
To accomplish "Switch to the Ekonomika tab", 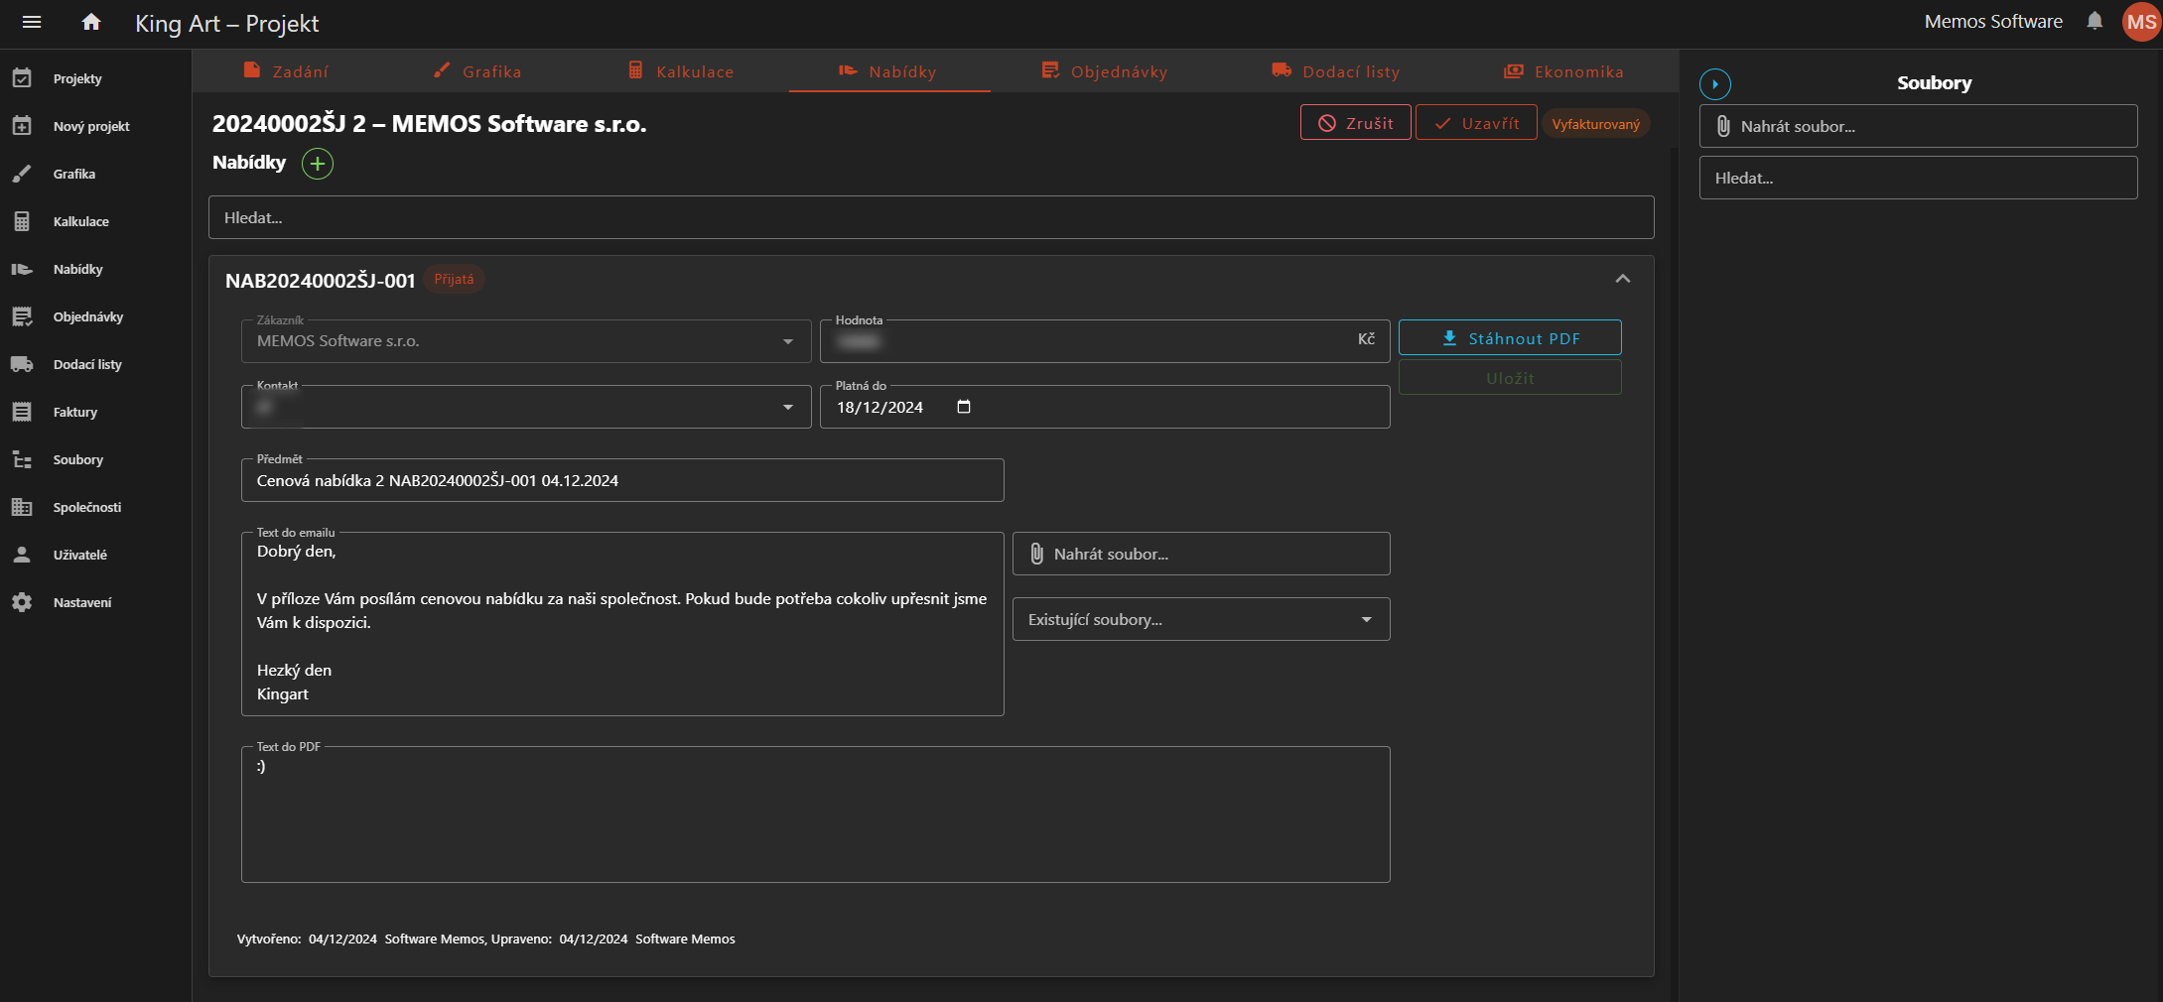I will coord(1563,71).
